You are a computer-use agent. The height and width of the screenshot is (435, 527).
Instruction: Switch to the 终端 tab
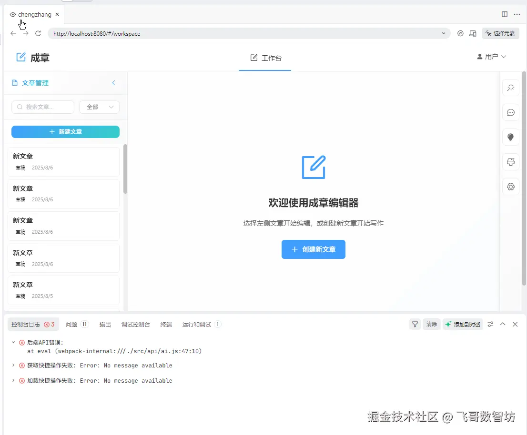166,324
